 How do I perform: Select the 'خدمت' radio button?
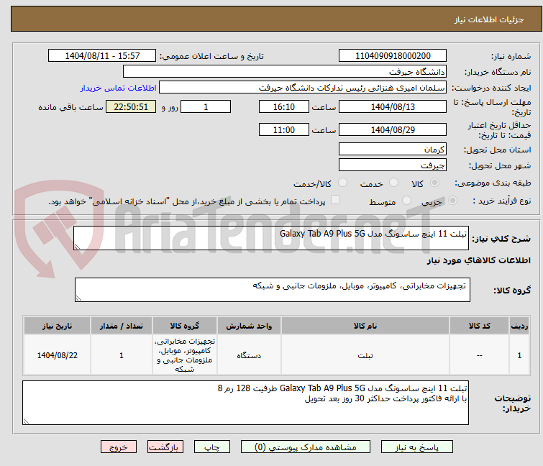(393, 183)
